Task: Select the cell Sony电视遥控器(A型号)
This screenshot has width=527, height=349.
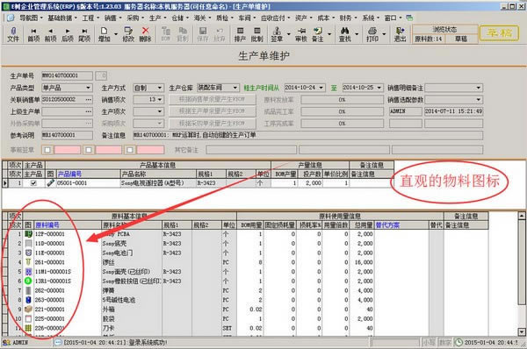Action: (x=158, y=183)
